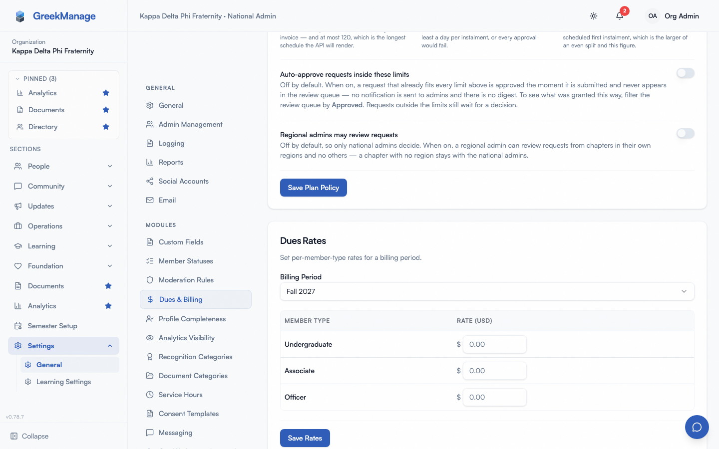Collapse the sidebar
Image resolution: width=719 pixels, height=449 pixels.
30,436
